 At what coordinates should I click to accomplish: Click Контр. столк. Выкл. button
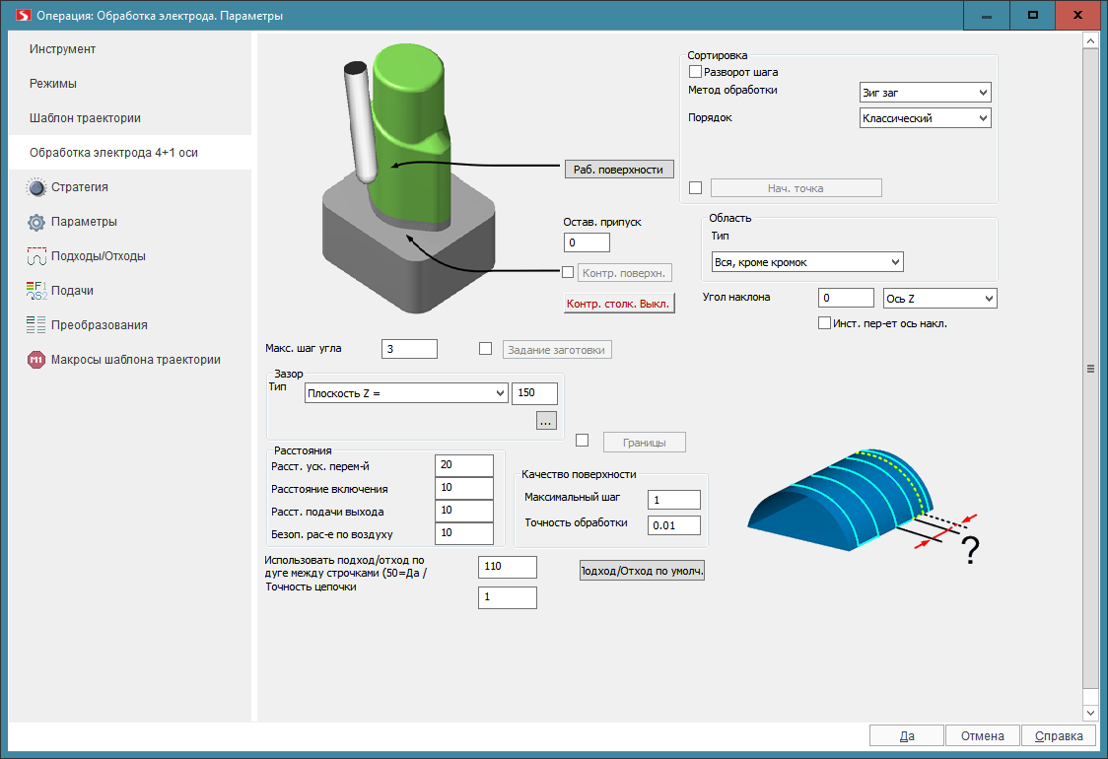coord(618,304)
